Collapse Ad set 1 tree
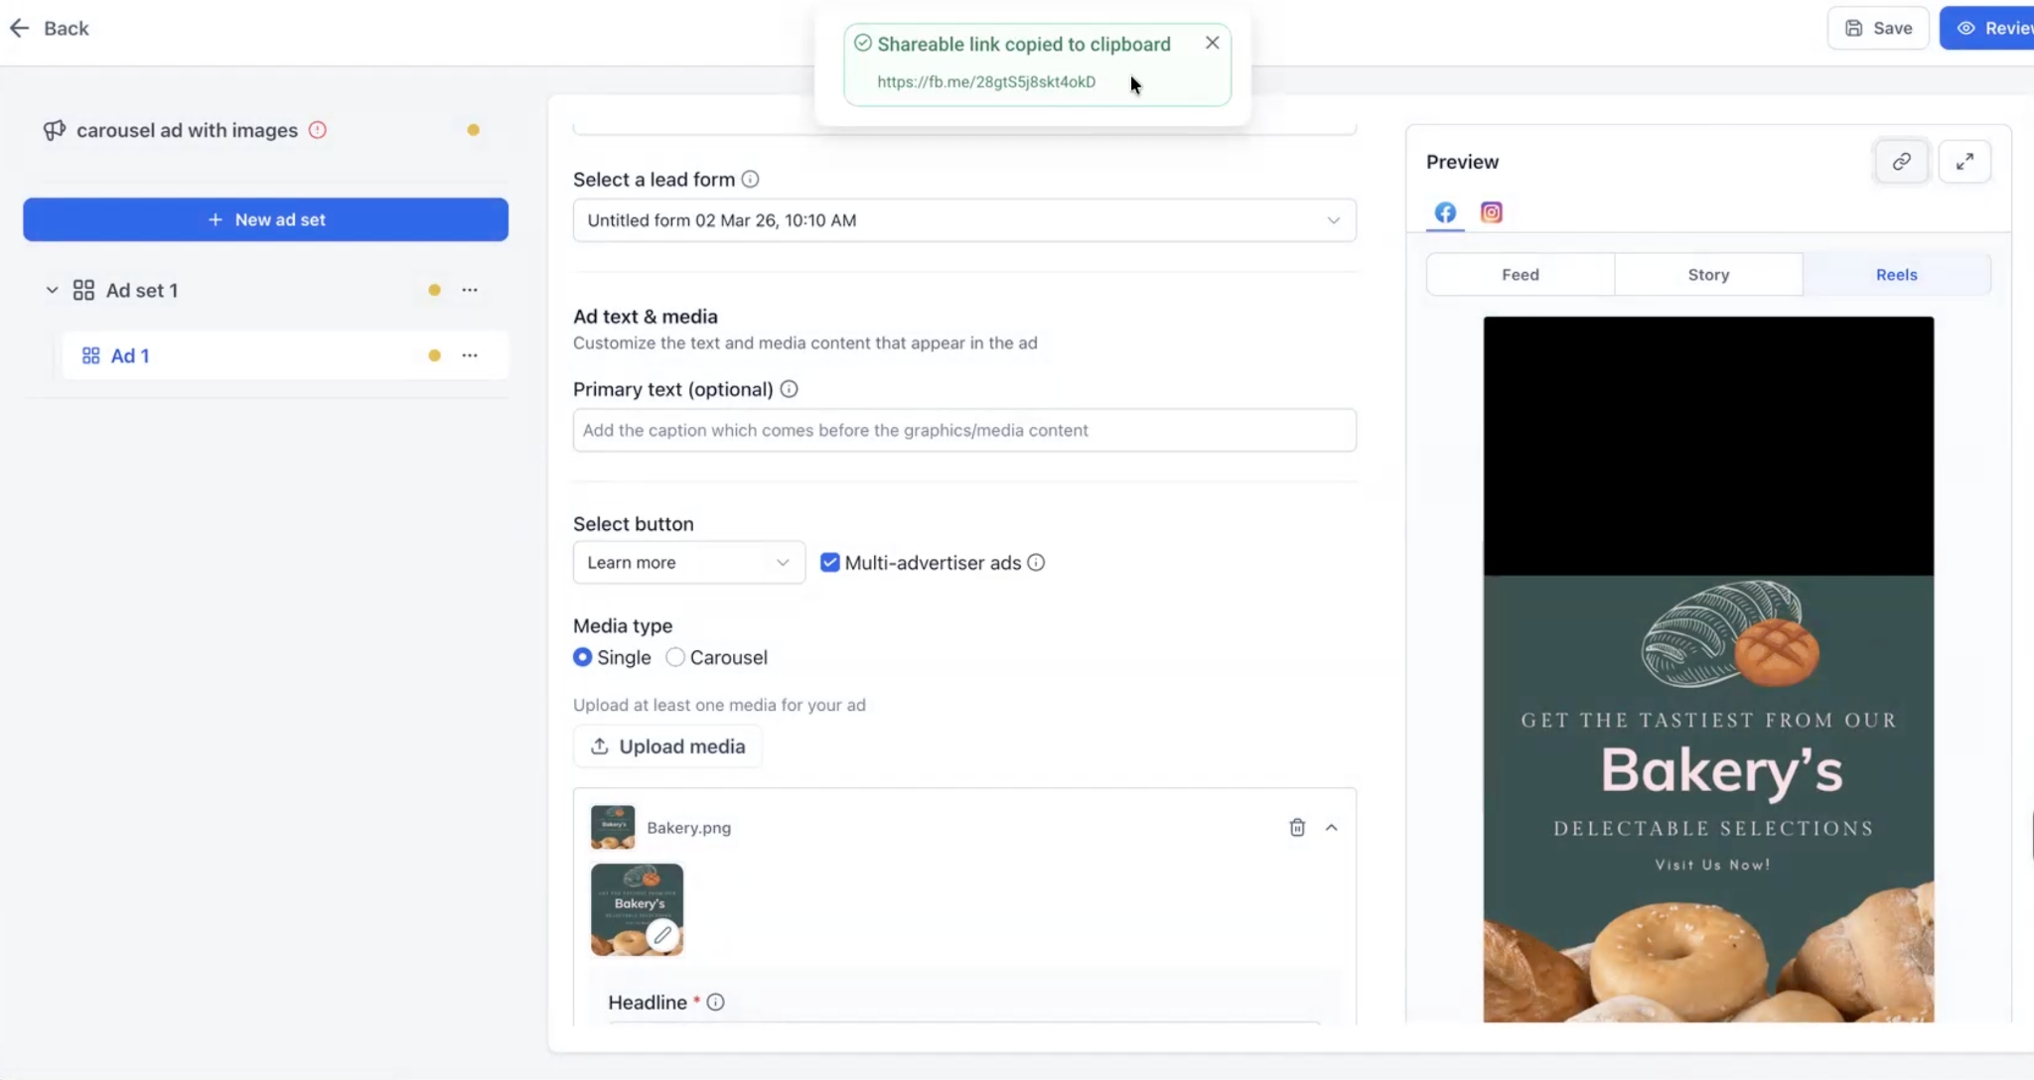Viewport: 2034px width, 1080px height. 52,291
